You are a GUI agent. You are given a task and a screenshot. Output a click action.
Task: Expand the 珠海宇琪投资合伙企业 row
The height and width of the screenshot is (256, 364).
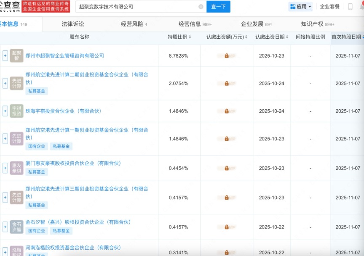click(5, 111)
